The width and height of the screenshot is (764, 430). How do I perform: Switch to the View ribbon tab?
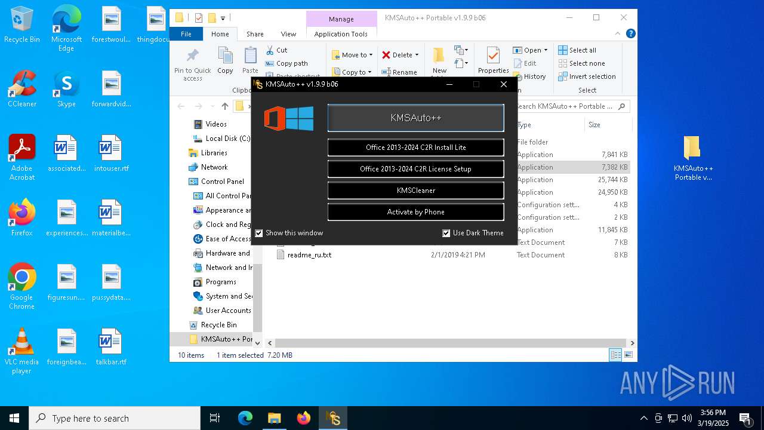tap(288, 34)
